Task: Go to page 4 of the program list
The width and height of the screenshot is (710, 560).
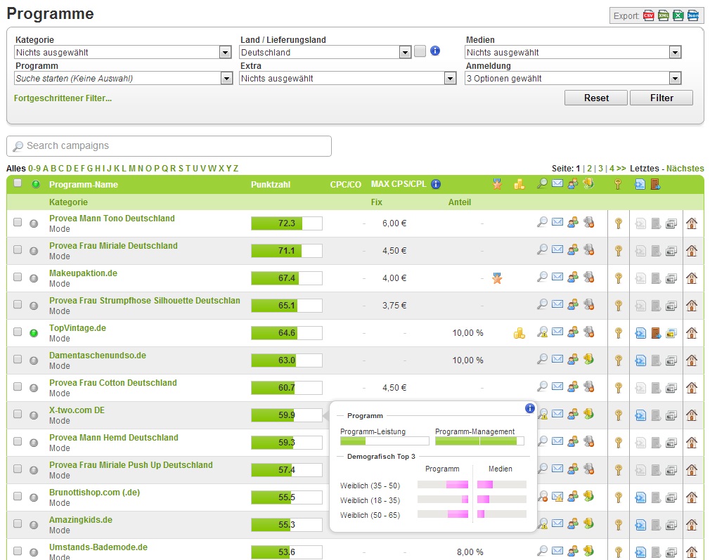Action: click(612, 169)
